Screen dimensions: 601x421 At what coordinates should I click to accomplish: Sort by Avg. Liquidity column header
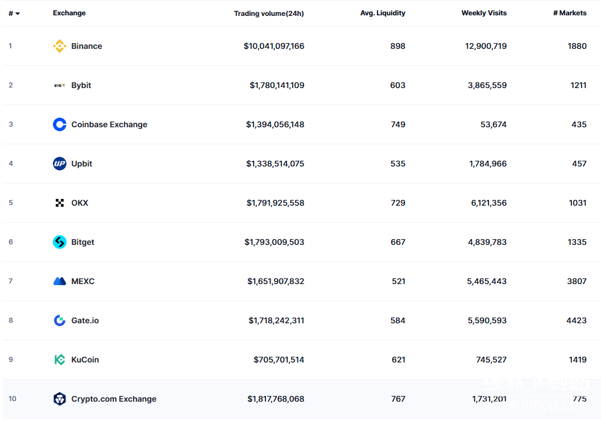pyautogui.click(x=383, y=13)
